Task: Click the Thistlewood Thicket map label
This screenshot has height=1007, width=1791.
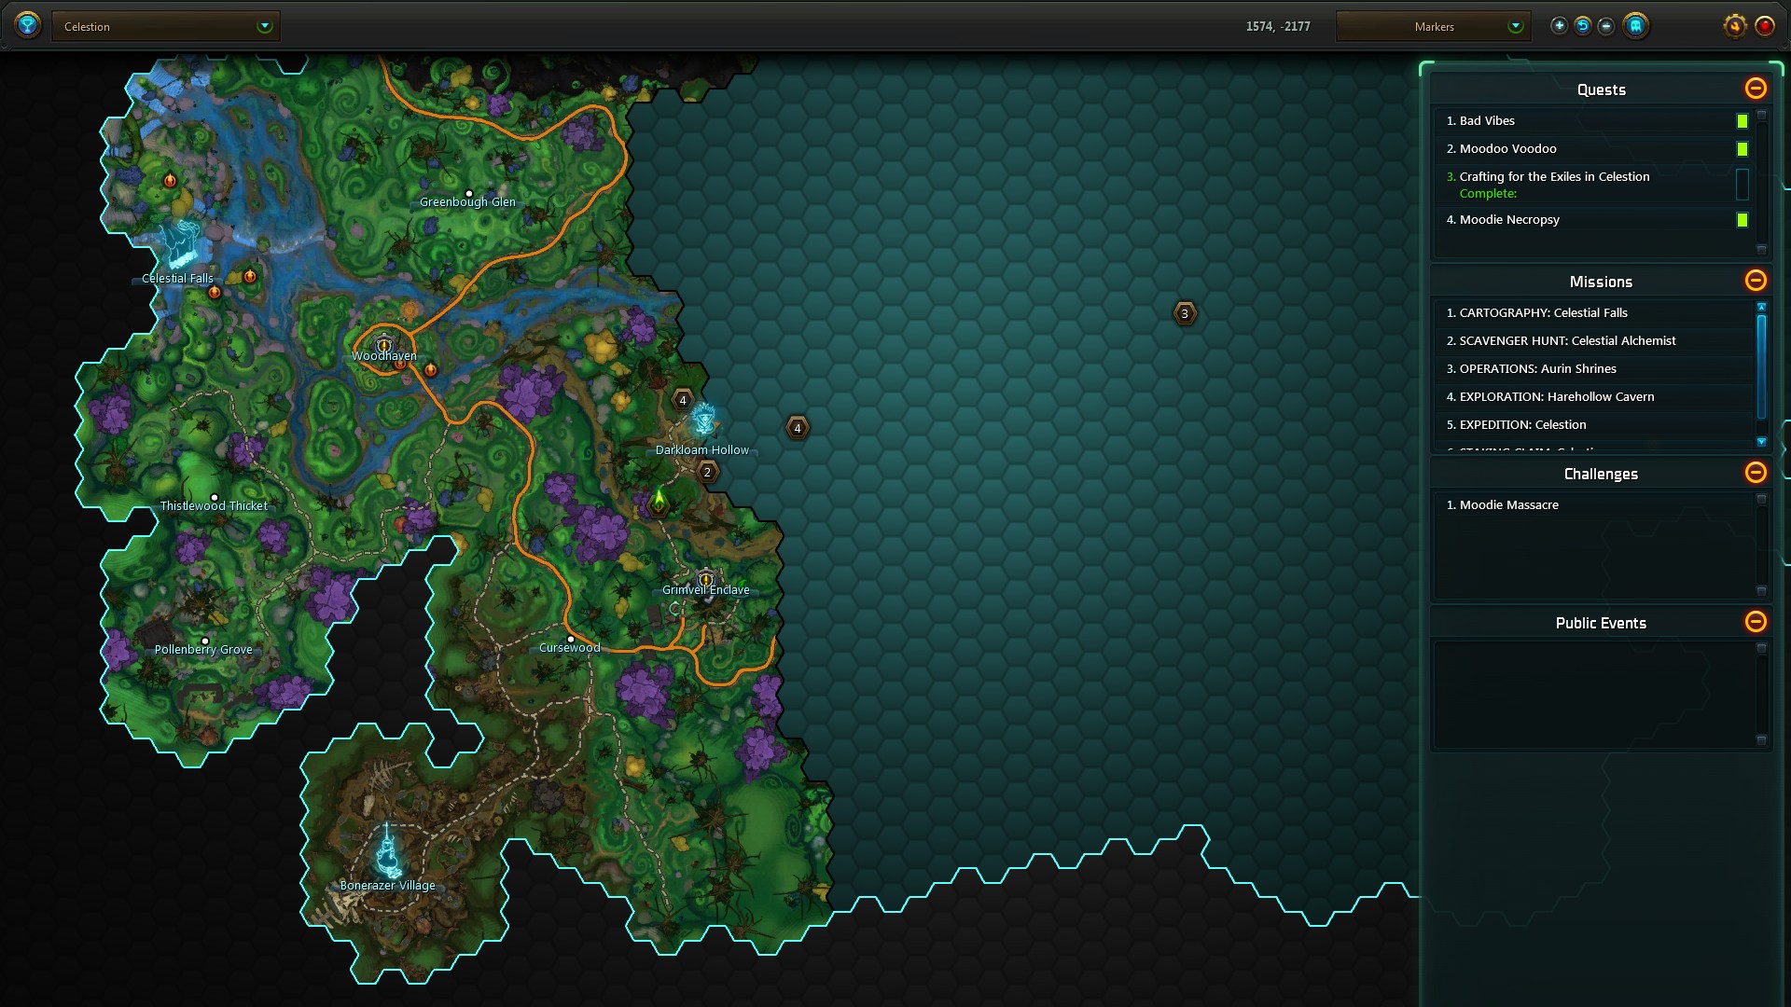Action: 214,506
